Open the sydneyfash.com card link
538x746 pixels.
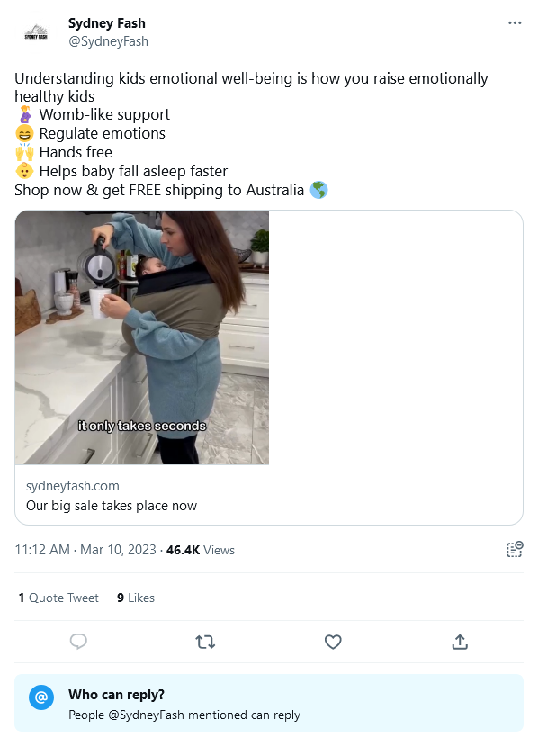coord(73,486)
